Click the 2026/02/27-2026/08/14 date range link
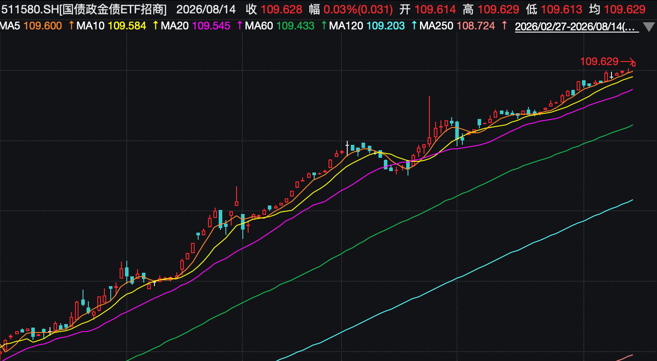Screen dimensions: 657x361 (x=576, y=27)
